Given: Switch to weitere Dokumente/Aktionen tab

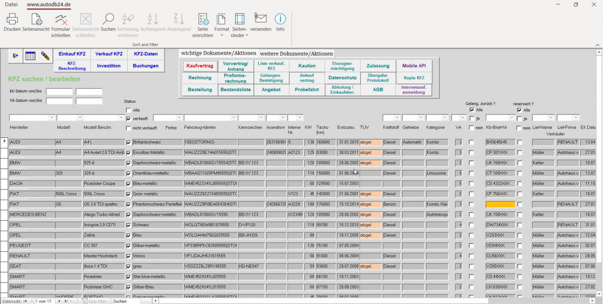Looking at the screenshot, I should [x=296, y=54].
